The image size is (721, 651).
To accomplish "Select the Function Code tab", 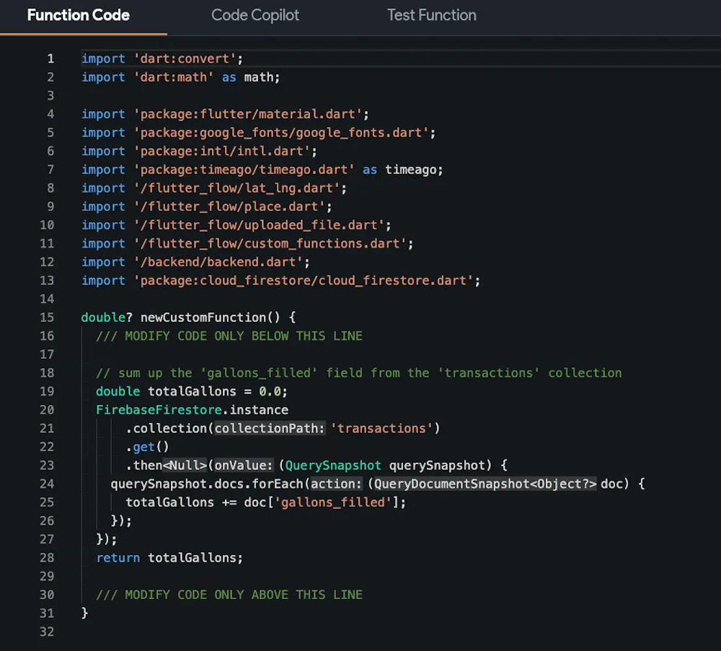I will [x=78, y=15].
